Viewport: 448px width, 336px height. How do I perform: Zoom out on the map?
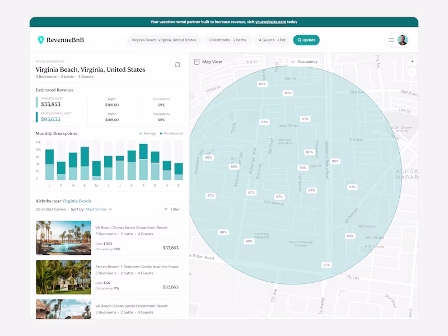pos(412,72)
